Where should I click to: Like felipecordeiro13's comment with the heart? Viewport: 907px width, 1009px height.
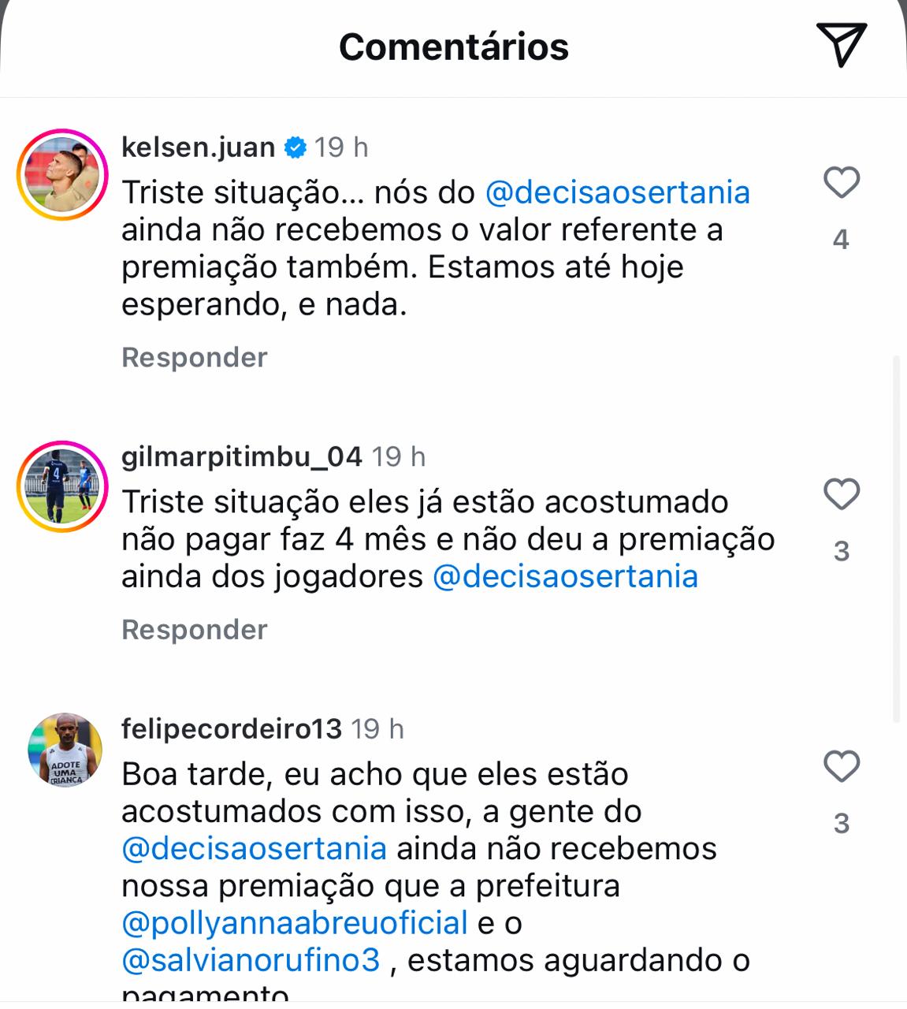pos(841,766)
